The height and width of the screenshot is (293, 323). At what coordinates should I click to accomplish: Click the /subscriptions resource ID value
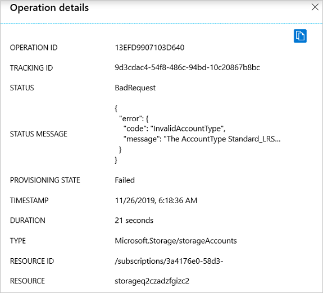169,262
